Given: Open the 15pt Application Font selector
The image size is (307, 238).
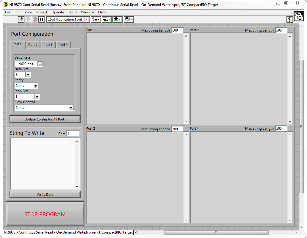Looking at the screenshot, I should [x=68, y=19].
